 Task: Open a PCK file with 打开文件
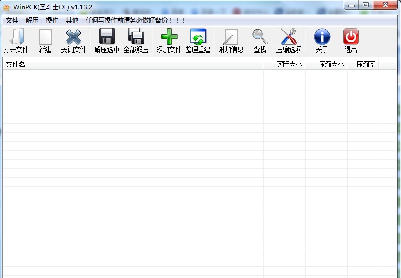(x=16, y=41)
